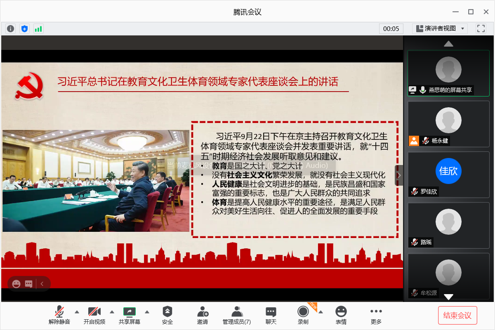Turn on camera with 开启视频
The image size is (495, 330).
coord(94,315)
